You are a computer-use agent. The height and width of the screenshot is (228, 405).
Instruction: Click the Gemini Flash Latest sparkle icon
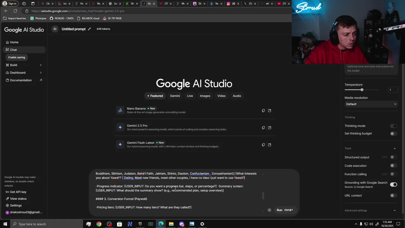click(x=120, y=144)
